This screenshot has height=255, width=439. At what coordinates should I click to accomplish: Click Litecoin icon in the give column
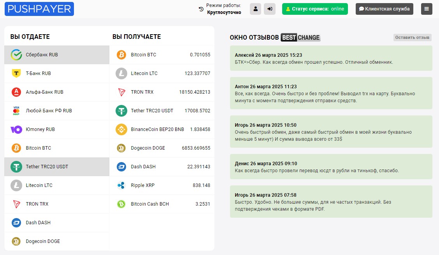[x=16, y=185]
